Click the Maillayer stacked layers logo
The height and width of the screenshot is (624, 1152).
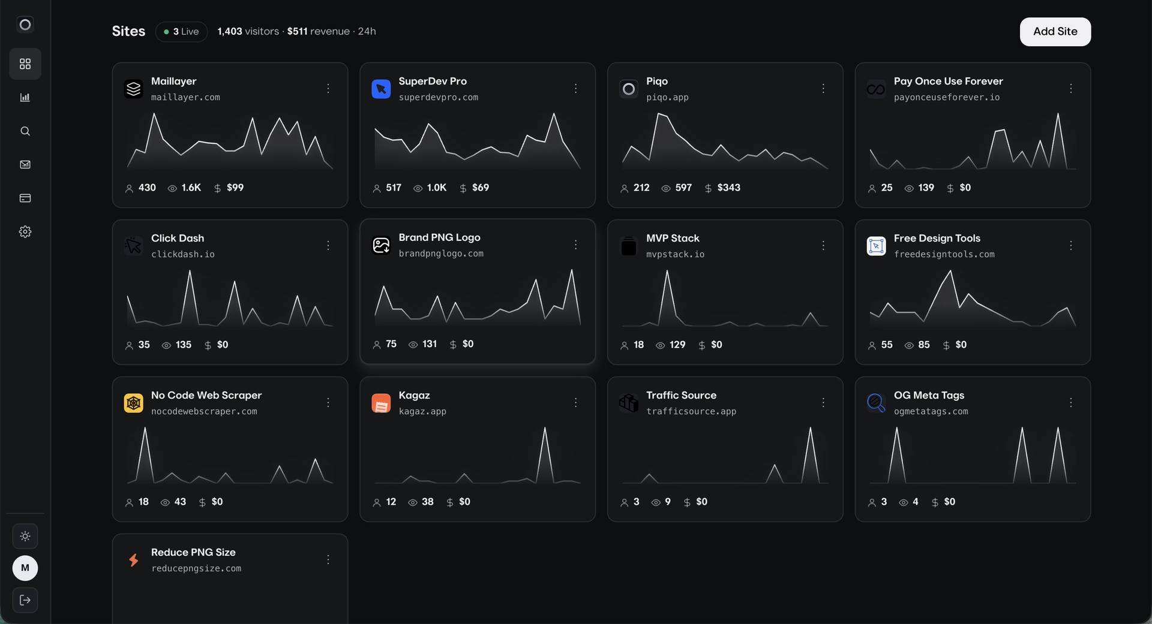point(134,89)
